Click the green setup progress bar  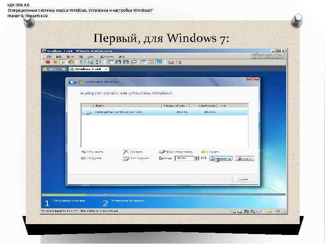tap(64, 195)
